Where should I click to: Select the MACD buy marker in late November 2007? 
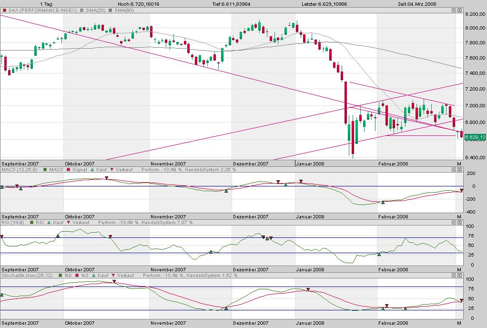(226, 191)
